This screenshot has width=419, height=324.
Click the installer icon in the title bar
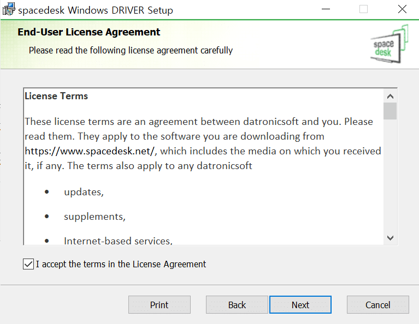click(x=9, y=9)
